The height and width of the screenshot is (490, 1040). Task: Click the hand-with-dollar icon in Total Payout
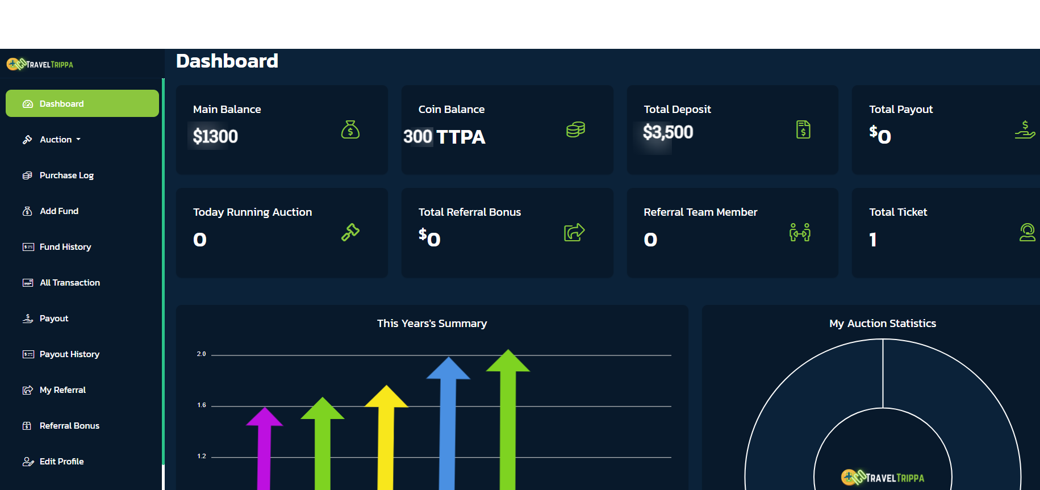pos(1025,130)
